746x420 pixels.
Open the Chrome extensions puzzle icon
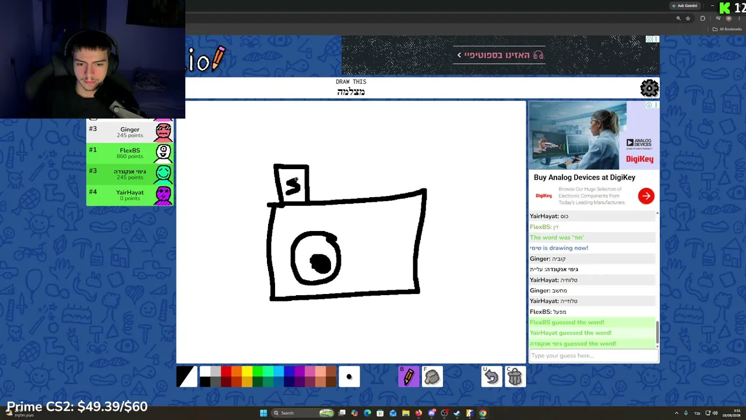702,19
